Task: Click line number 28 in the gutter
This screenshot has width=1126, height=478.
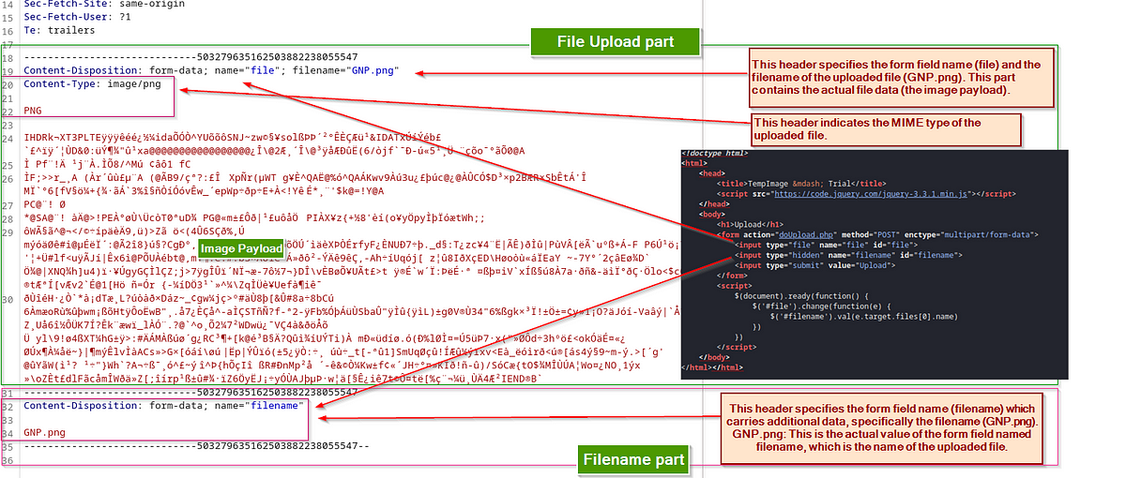Action: pos(8,219)
